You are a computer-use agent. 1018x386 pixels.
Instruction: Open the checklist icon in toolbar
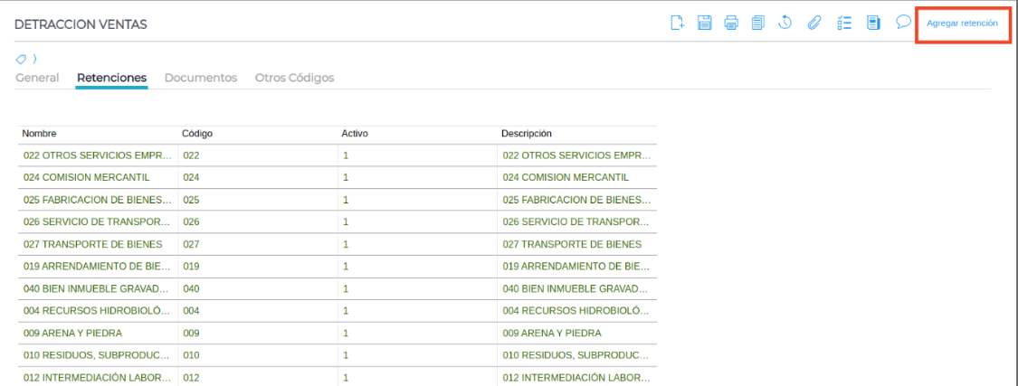(844, 23)
